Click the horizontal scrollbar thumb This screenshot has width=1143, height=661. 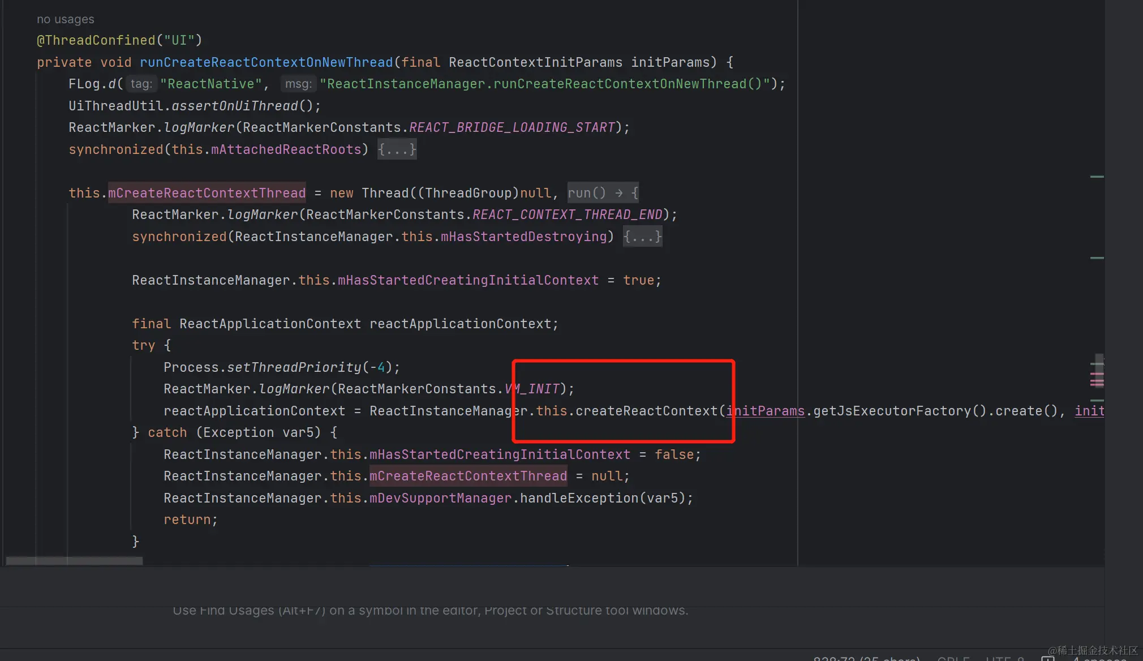point(74,561)
